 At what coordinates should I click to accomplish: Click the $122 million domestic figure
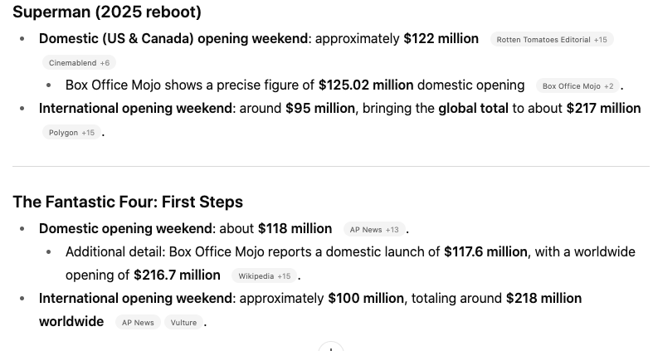click(441, 39)
